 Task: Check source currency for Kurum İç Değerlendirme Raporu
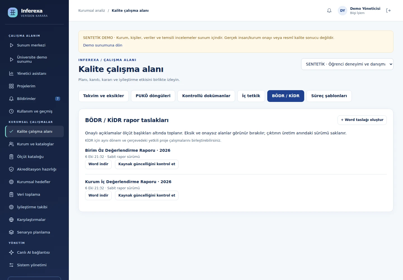(x=147, y=195)
